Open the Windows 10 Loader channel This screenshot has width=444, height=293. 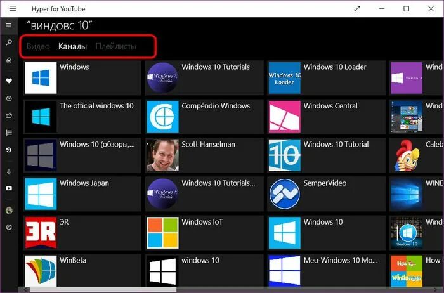click(327, 78)
